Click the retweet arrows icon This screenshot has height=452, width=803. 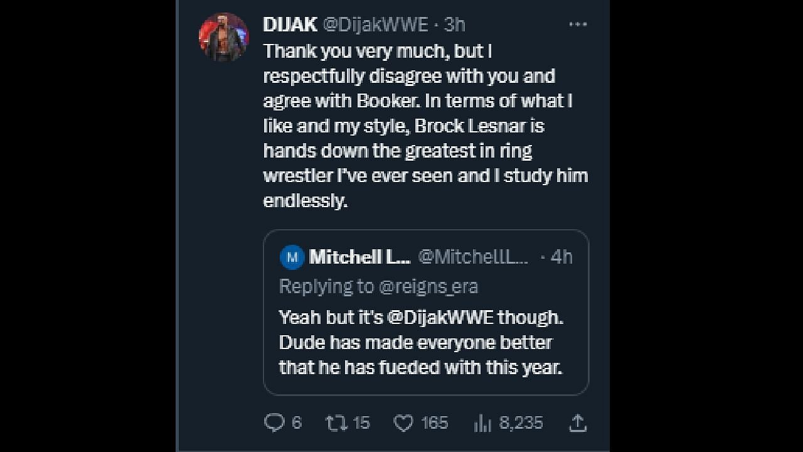(336, 423)
